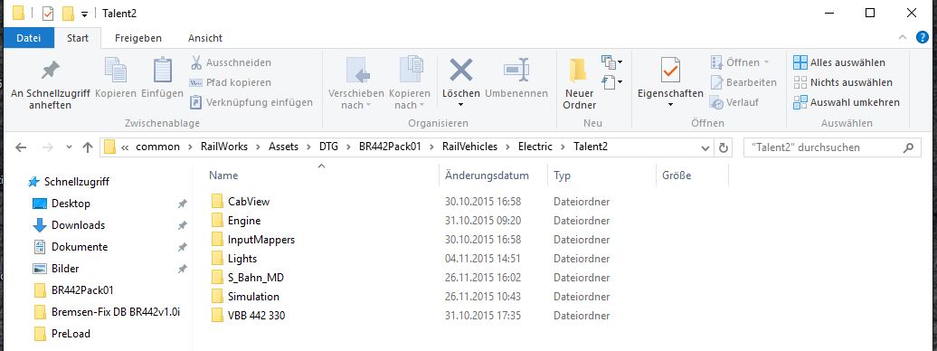The width and height of the screenshot is (937, 351).
Task: Click Bearbeiten in ribbon
Action: (x=743, y=82)
